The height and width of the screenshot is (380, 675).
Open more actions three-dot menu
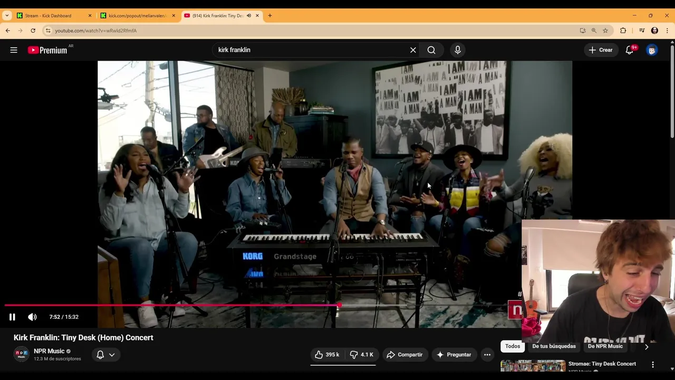tap(487, 355)
